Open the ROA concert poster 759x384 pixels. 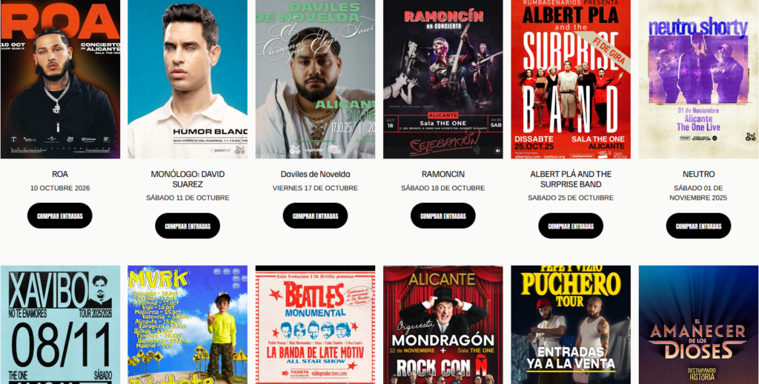60,79
